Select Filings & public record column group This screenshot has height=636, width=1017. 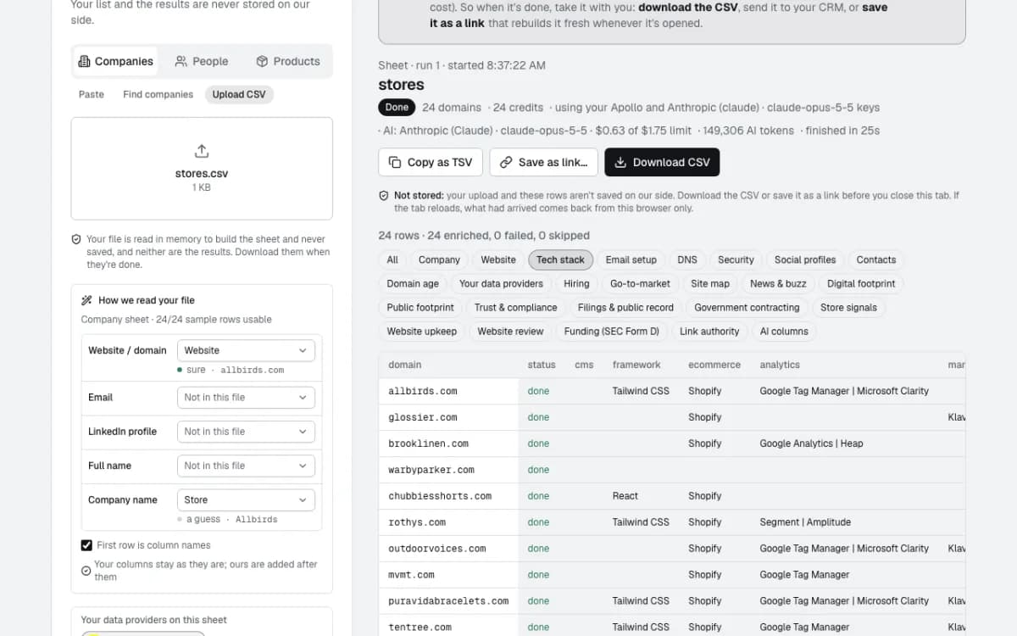(x=625, y=307)
